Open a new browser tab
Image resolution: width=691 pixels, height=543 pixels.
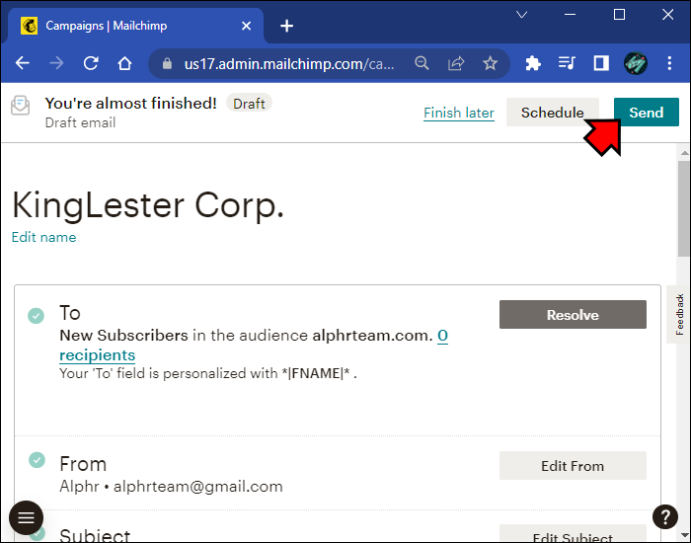coord(287,26)
